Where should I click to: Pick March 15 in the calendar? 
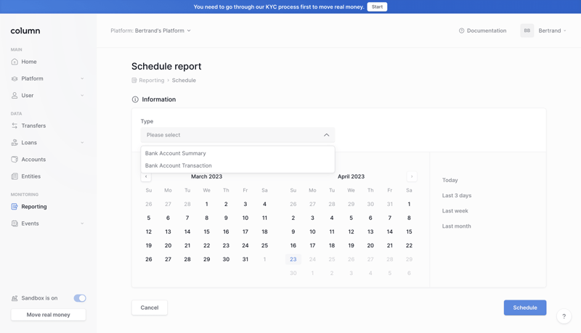pos(207,231)
